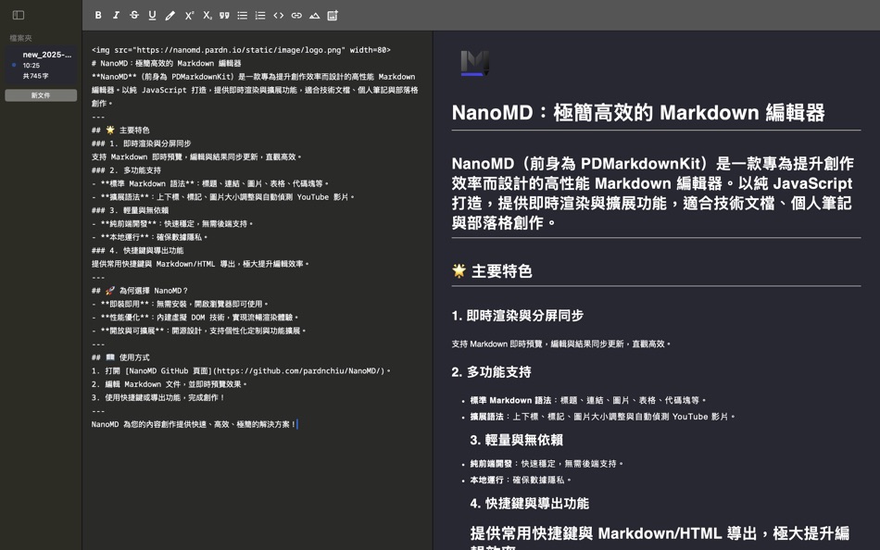The image size is (880, 550).
Task: Click the NanoMD logo image in preview
Action: [x=475, y=63]
